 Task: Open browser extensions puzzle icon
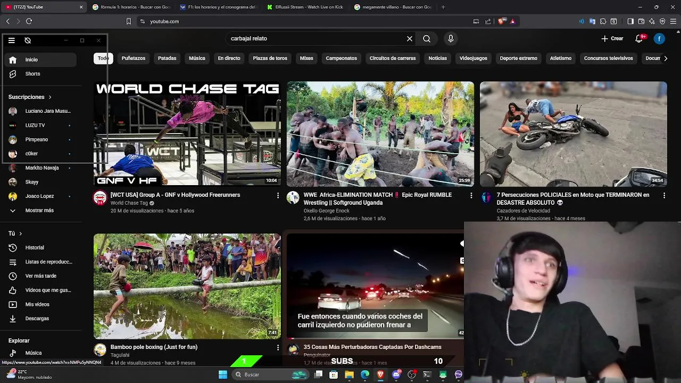point(603,21)
